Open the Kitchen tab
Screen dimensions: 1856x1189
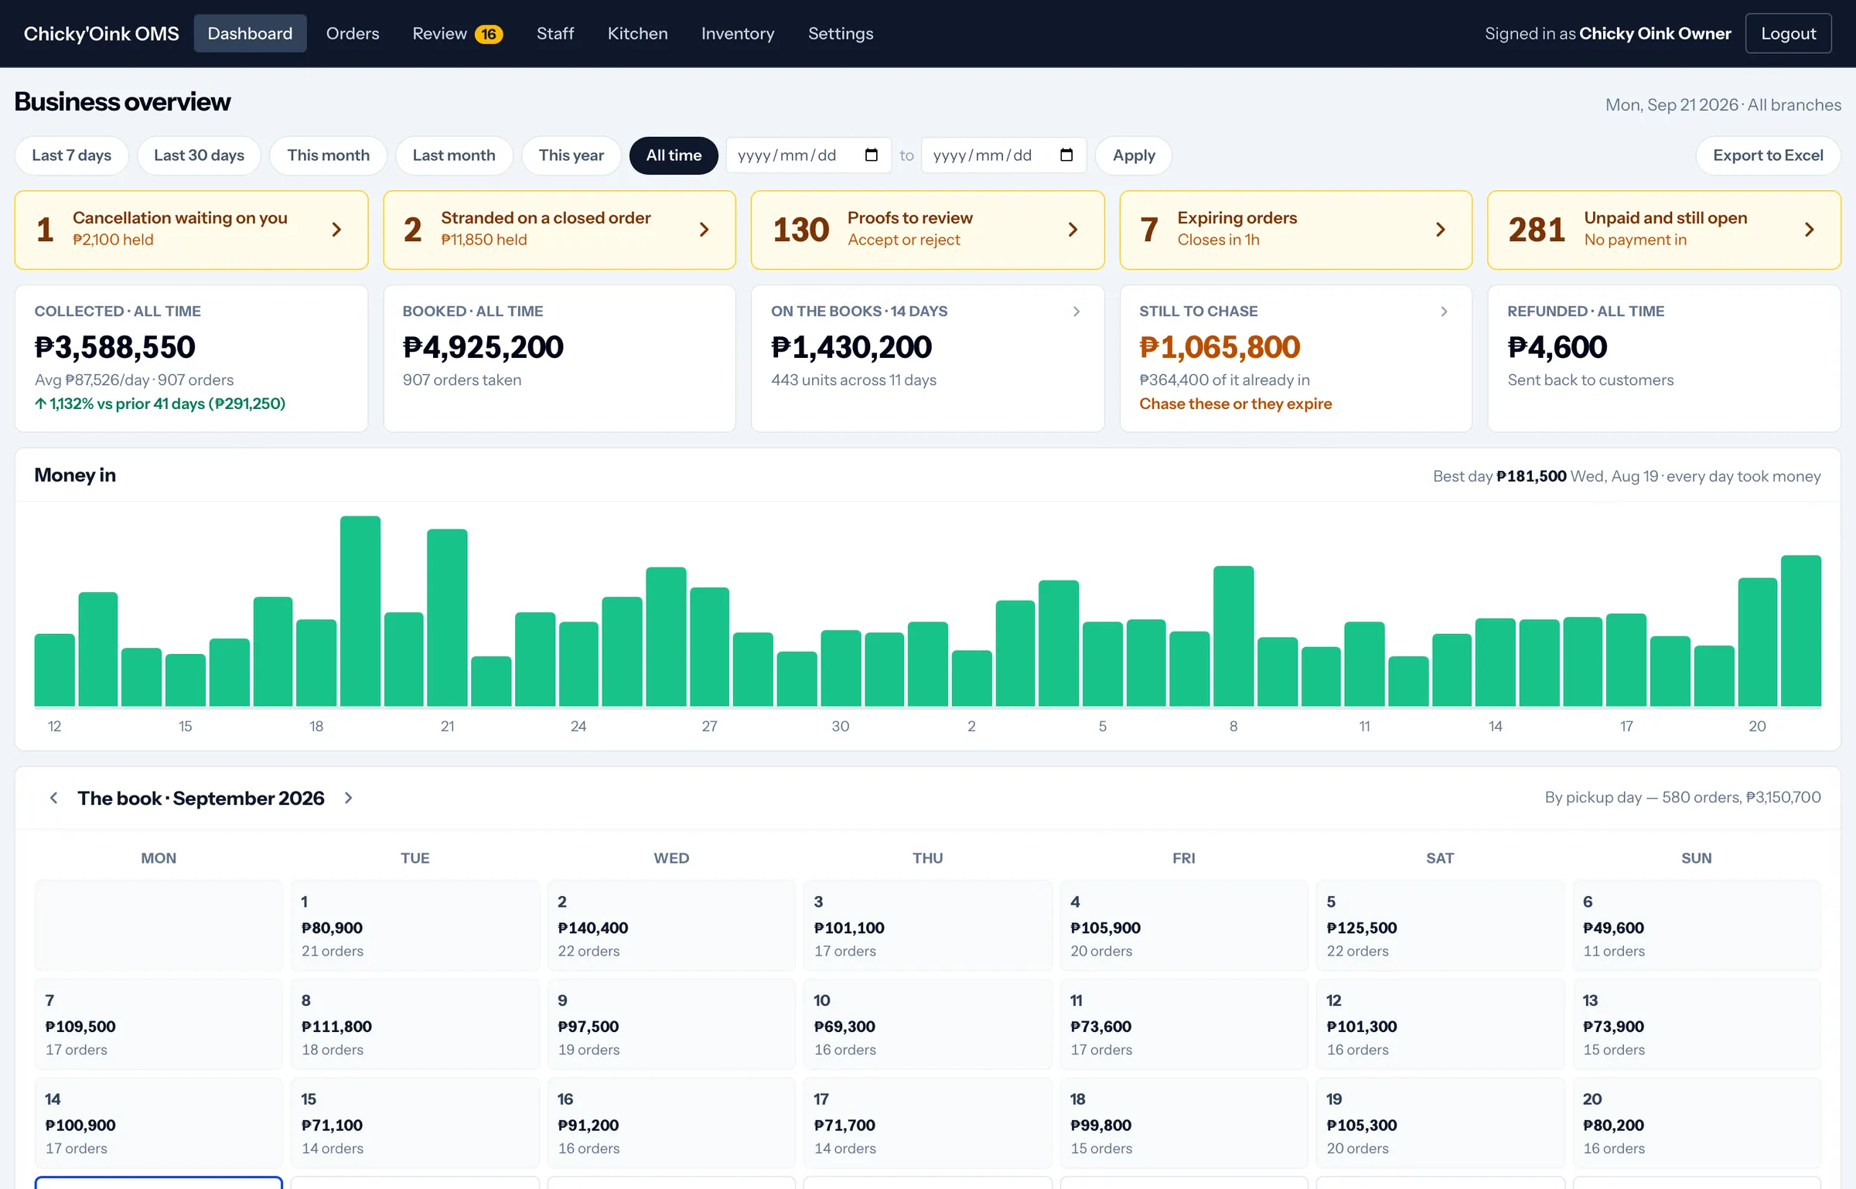tap(637, 33)
